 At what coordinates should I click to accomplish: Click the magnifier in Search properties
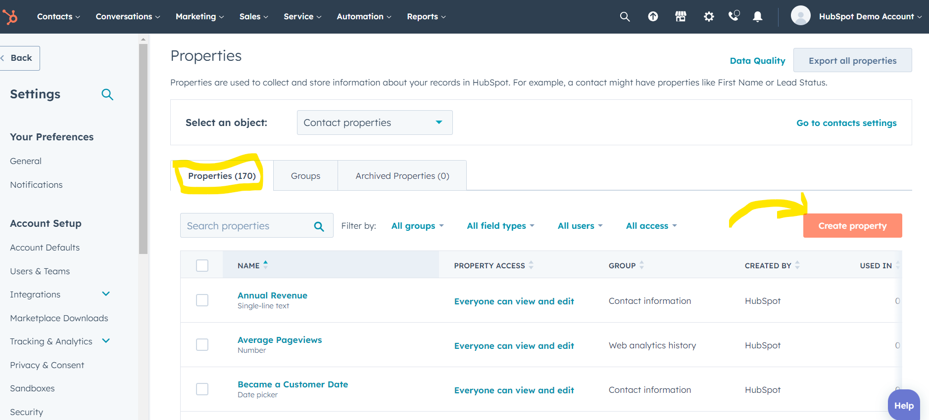coord(319,226)
